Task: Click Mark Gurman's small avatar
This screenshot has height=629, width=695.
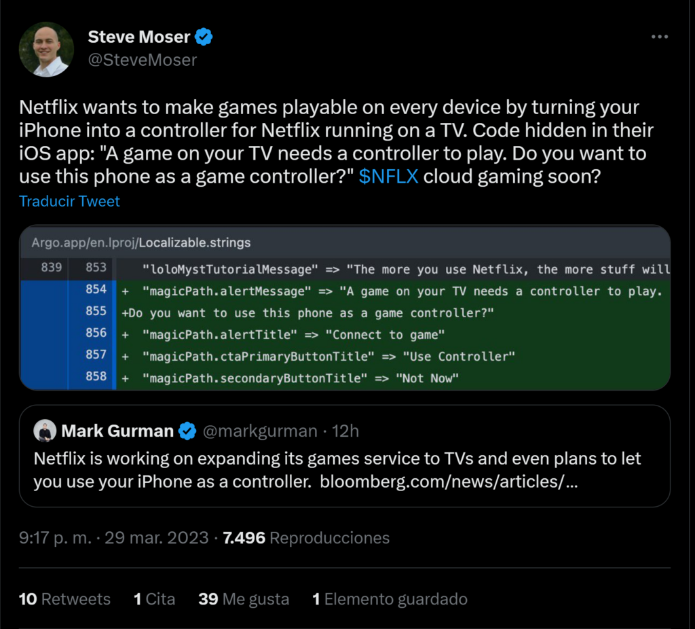Action: (45, 431)
